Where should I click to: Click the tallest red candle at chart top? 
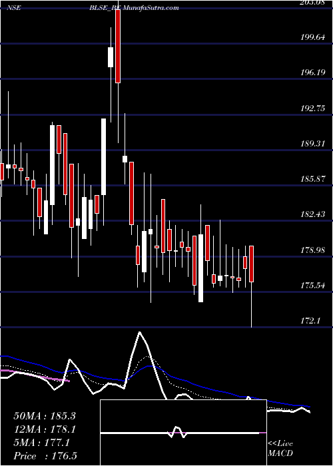click(x=118, y=46)
